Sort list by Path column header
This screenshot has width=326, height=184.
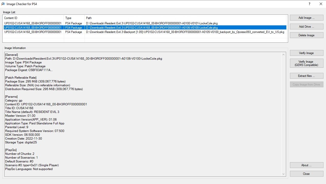coord(186,18)
